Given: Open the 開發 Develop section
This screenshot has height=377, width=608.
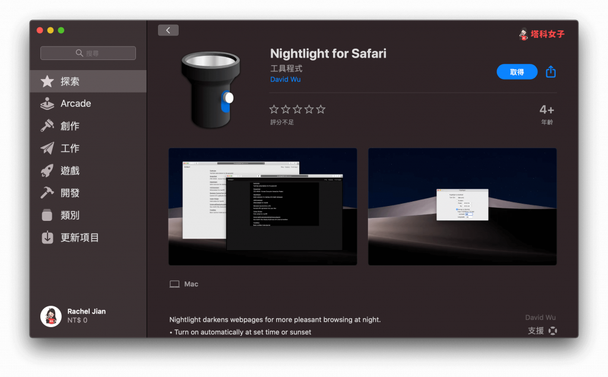Looking at the screenshot, I should 88,193.
